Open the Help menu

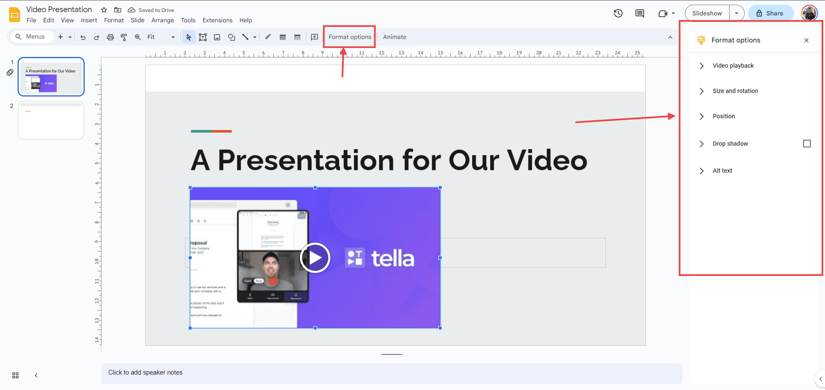pos(246,20)
